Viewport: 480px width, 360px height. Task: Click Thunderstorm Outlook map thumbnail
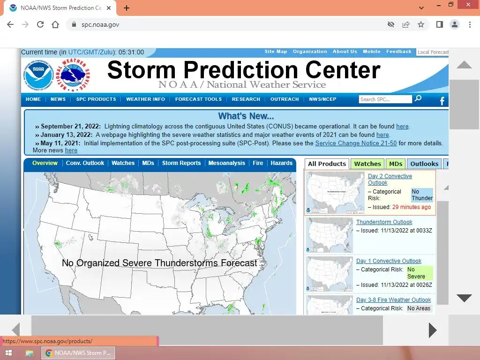pyautogui.click(x=330, y=235)
